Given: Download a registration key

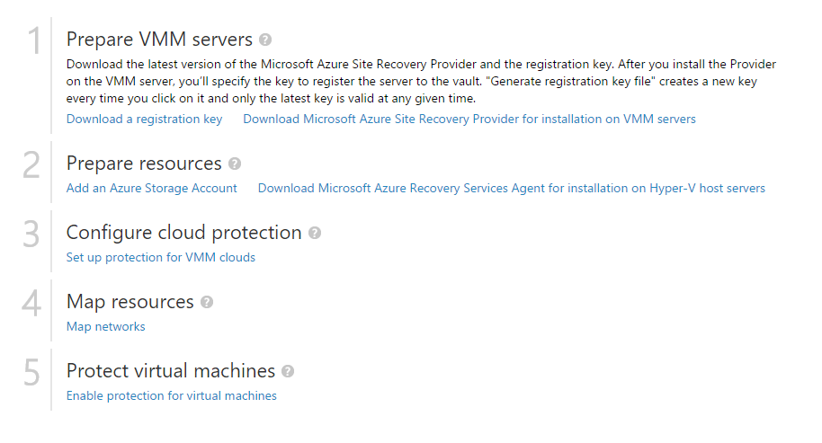Looking at the screenshot, I should click(144, 120).
